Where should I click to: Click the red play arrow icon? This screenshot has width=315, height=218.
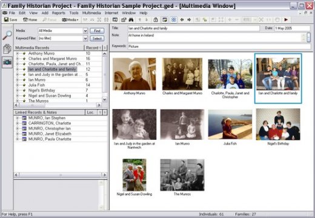[x=286, y=19]
